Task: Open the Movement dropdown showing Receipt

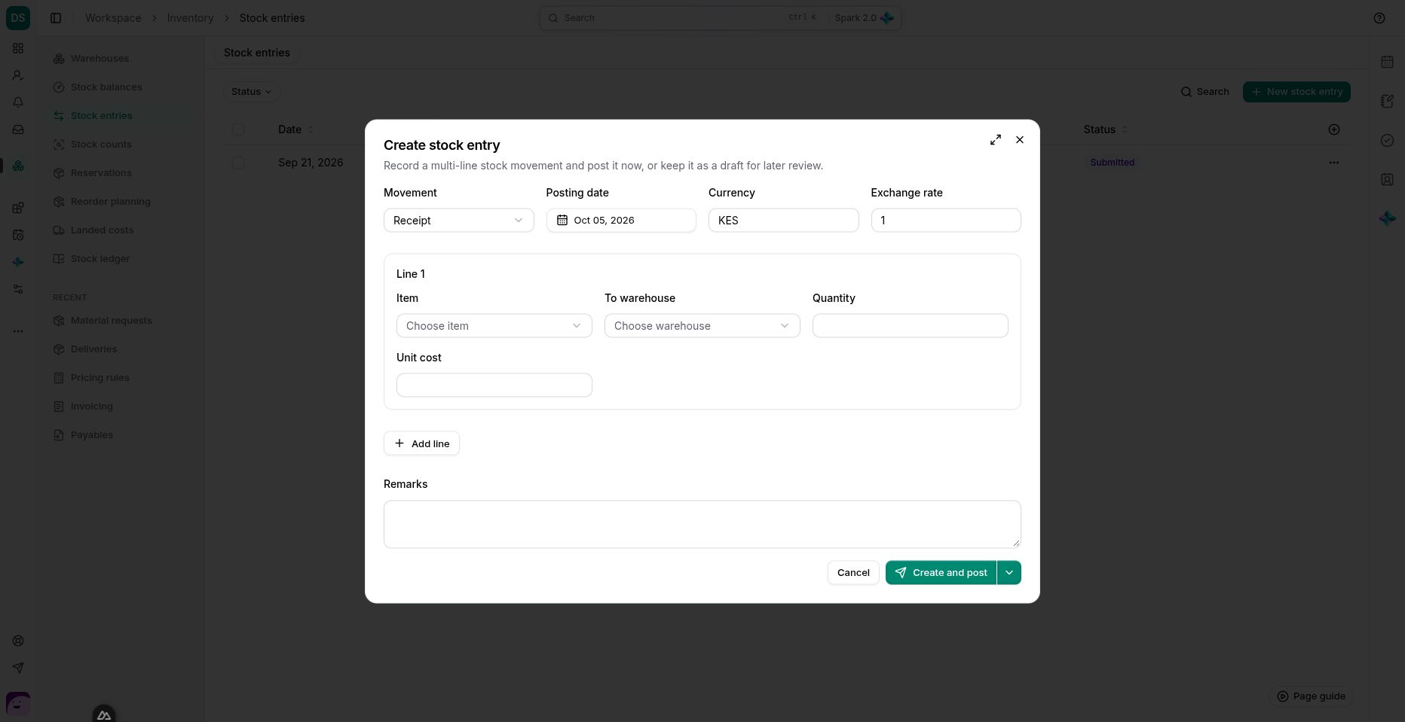Action: (458, 221)
